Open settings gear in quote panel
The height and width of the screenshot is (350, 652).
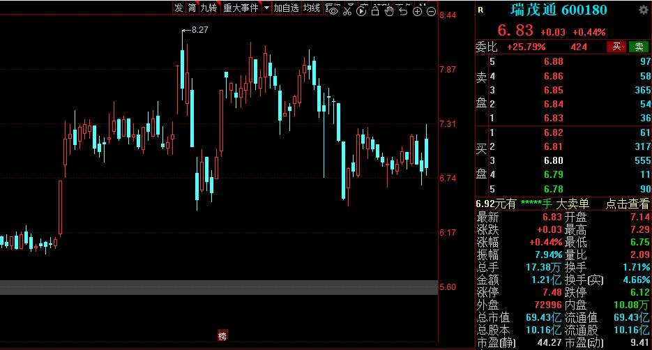point(643,10)
